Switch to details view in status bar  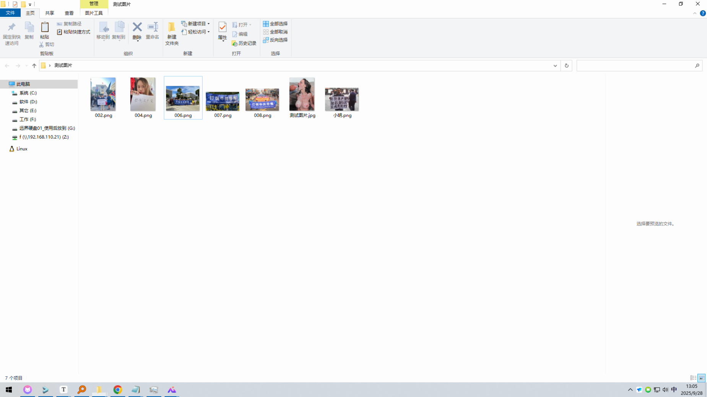pos(693,378)
